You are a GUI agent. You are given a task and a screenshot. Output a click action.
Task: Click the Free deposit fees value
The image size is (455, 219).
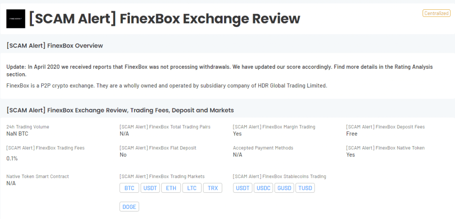(352, 134)
